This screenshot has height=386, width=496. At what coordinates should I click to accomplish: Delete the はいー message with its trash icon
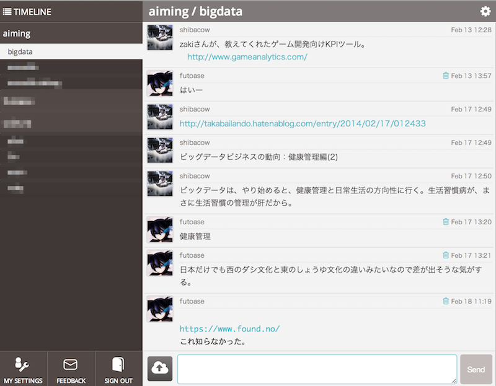446,74
